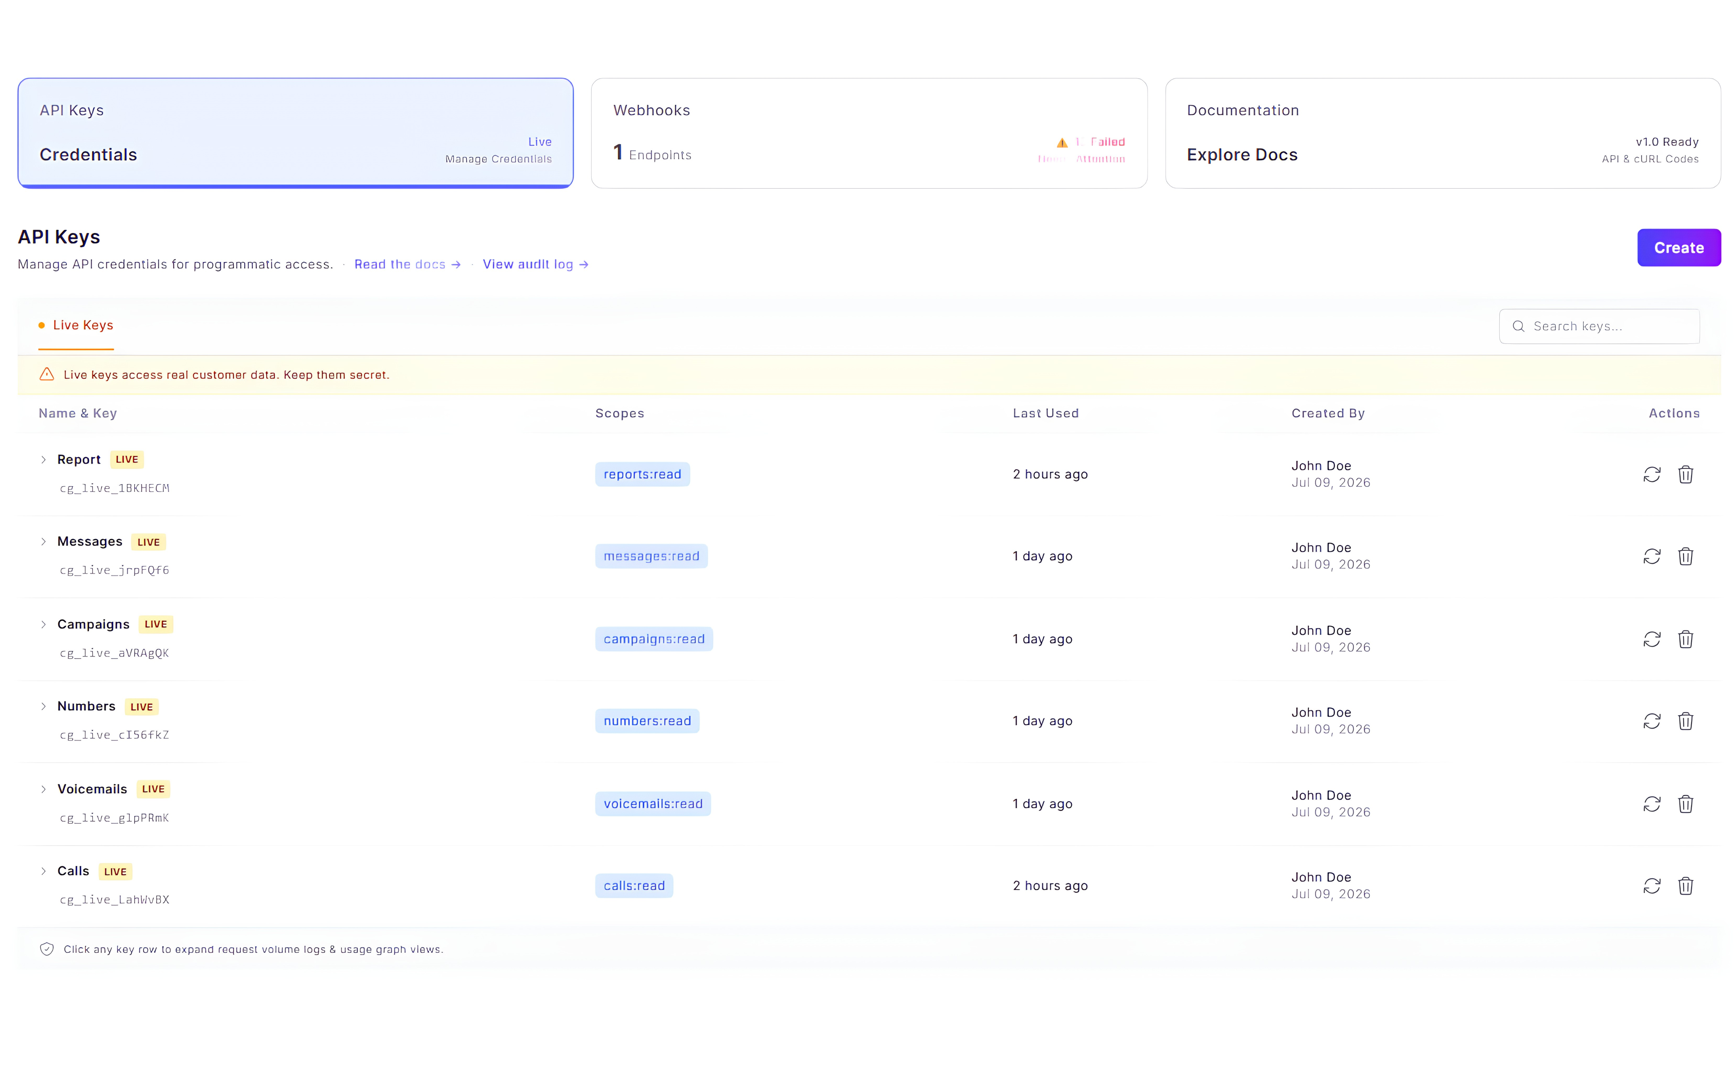Screen dimensions: 1735x1084
Task: Click the messages:read scope tag
Action: [651, 556]
